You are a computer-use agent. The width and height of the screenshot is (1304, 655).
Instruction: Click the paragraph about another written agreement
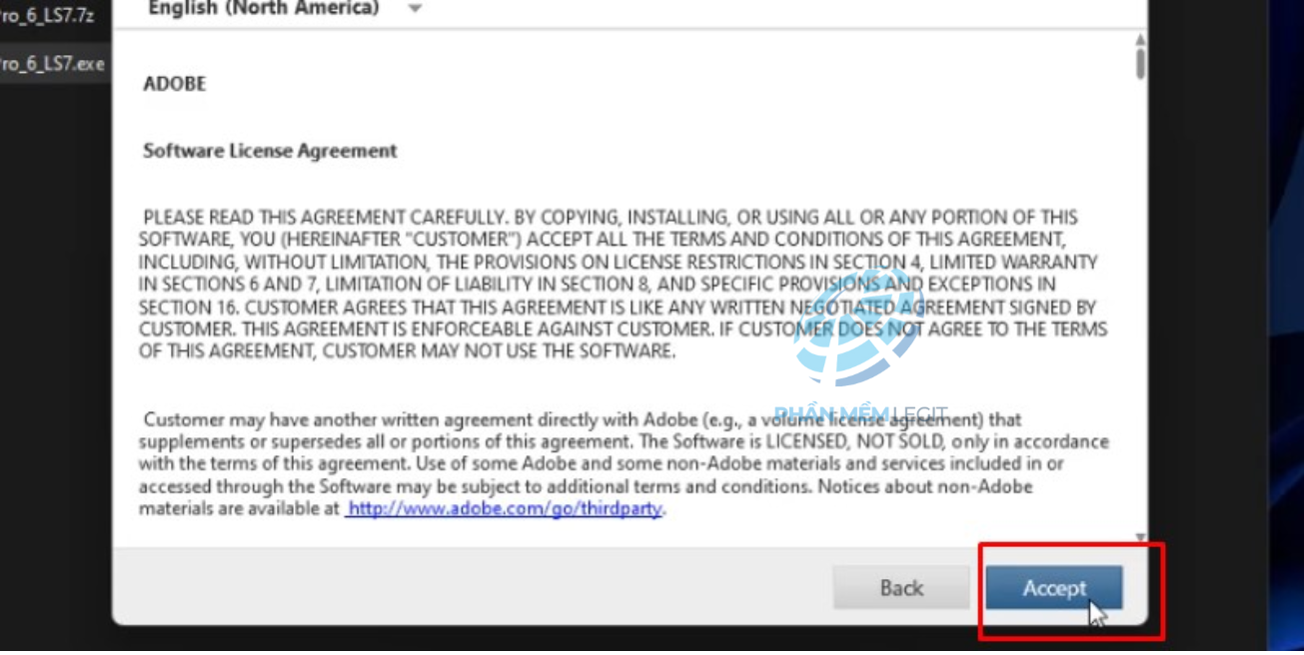point(624,463)
